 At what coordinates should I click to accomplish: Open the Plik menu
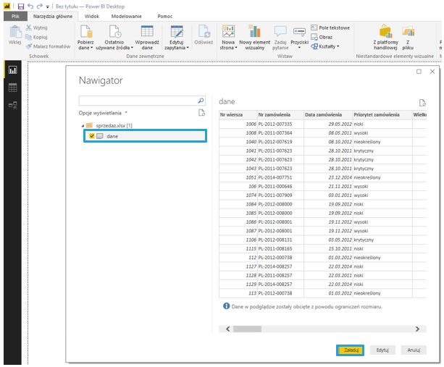(x=15, y=15)
